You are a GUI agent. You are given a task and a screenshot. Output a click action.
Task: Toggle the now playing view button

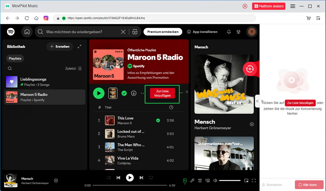(x=185, y=180)
